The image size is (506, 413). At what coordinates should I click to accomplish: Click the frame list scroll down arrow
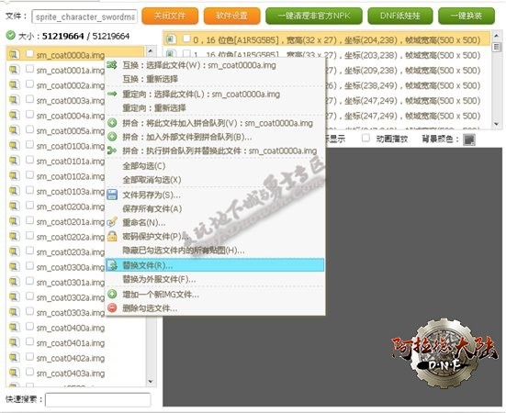[x=496, y=124]
